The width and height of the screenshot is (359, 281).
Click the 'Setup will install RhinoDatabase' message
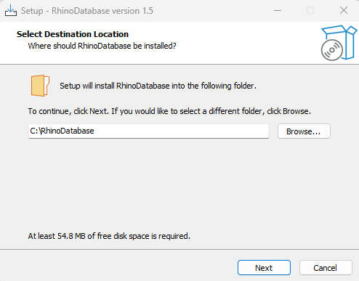click(158, 86)
